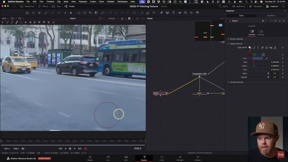Image resolution: width=288 pixels, height=162 pixels.
Task: Toggle the Inspector panel button
Action: (x=272, y=6)
